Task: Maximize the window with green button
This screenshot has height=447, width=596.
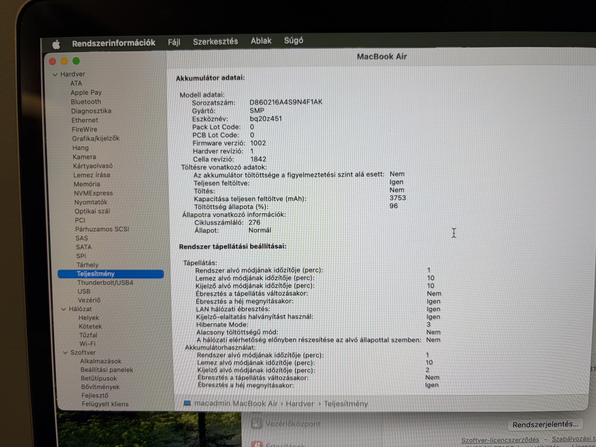Action: [x=76, y=61]
